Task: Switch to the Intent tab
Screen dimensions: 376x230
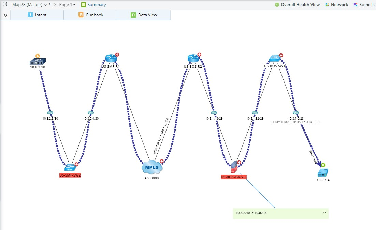Action: point(37,15)
